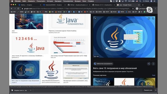Open the READ bookmark folder
The height and width of the screenshot is (94, 167).
tap(114, 12)
